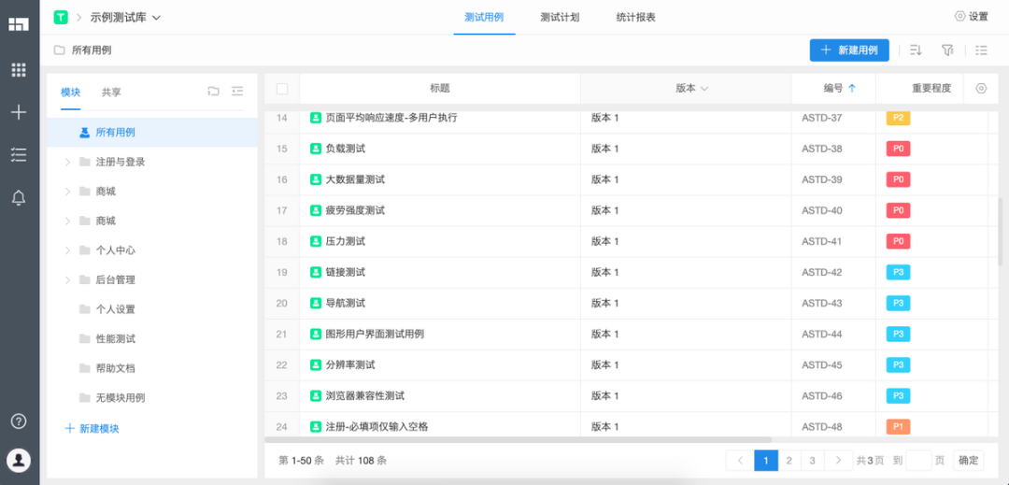Click the list view icon in toolbar
Image resolution: width=1009 pixels, height=485 pixels.
pyautogui.click(x=981, y=50)
